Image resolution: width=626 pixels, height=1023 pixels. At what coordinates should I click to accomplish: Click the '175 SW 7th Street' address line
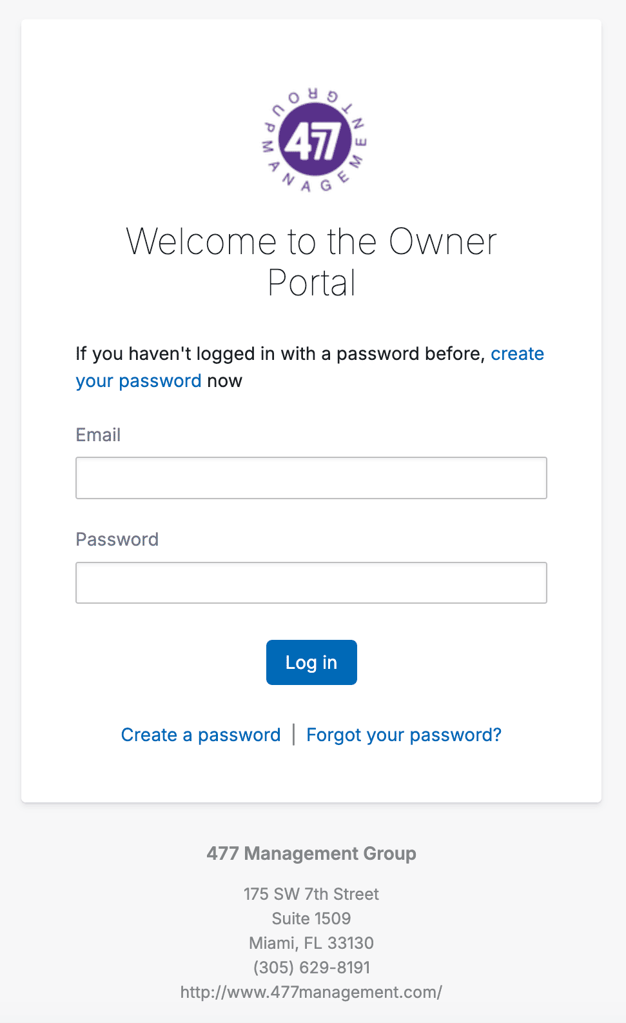tap(311, 894)
